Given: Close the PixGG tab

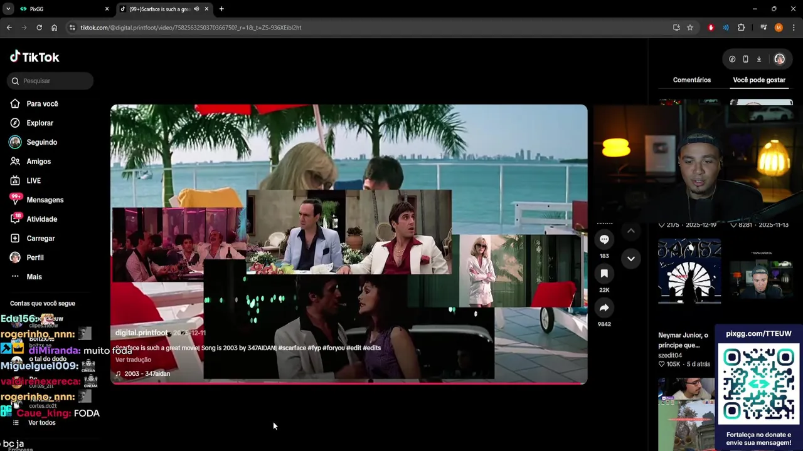Looking at the screenshot, I should pyautogui.click(x=107, y=9).
